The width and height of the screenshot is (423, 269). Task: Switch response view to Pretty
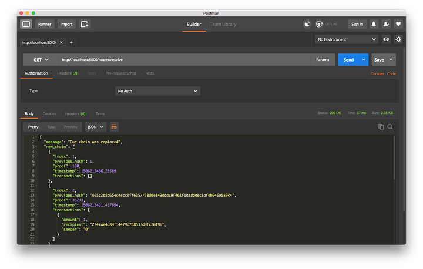tap(33, 127)
